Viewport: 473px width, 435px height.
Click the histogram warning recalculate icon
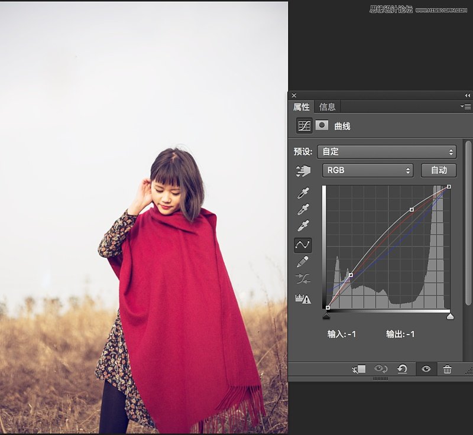coord(303,298)
